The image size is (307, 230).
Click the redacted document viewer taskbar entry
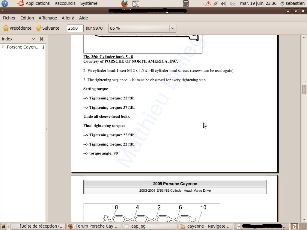tap(261, 226)
